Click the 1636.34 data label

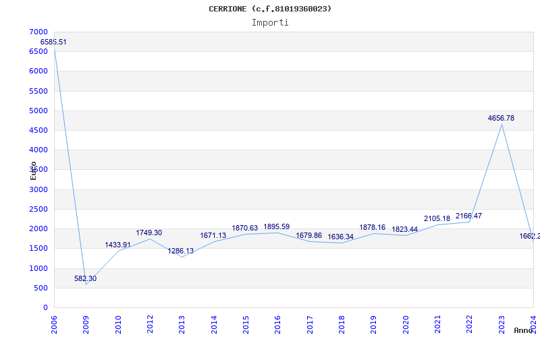click(x=341, y=237)
